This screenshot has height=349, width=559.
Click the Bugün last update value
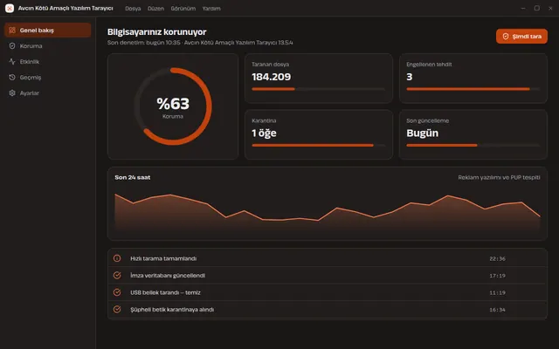[x=423, y=133]
